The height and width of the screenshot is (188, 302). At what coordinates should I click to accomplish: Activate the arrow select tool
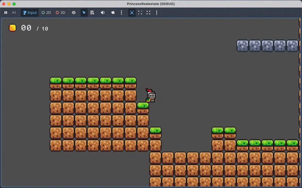click(x=84, y=12)
